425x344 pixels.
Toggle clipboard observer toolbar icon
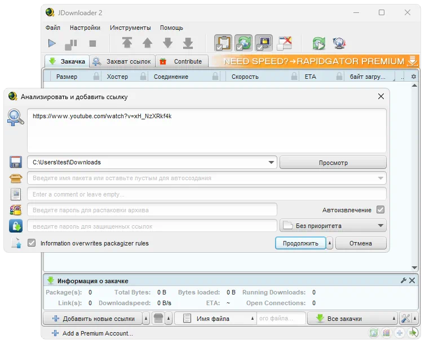(x=223, y=43)
